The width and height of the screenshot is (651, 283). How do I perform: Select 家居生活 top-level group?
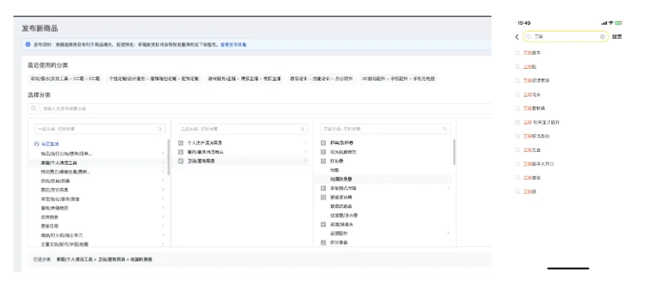coord(49,144)
